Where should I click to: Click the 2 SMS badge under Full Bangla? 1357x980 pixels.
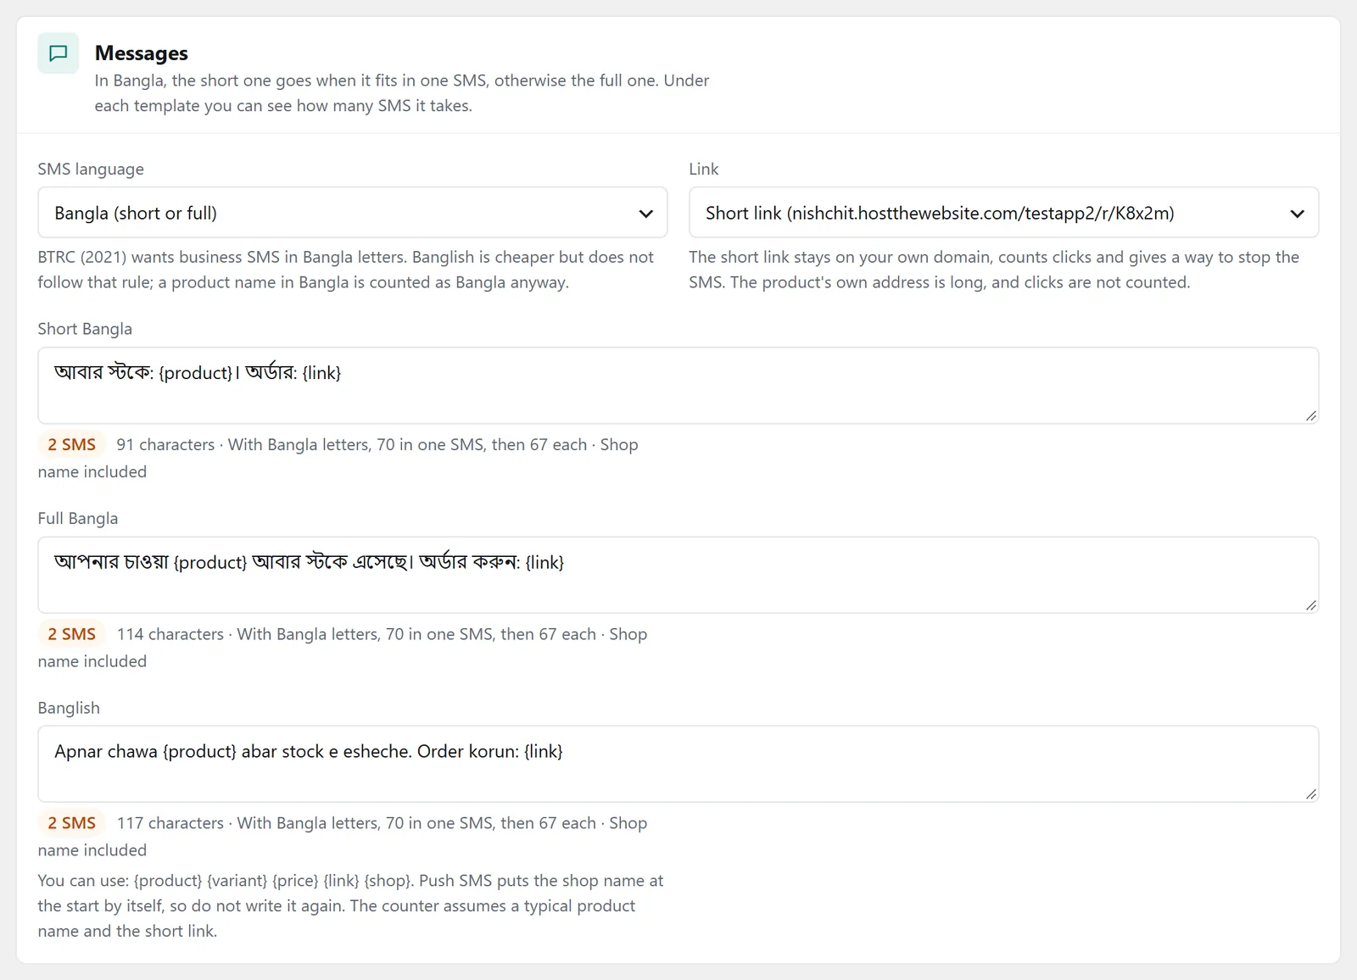[x=71, y=634]
